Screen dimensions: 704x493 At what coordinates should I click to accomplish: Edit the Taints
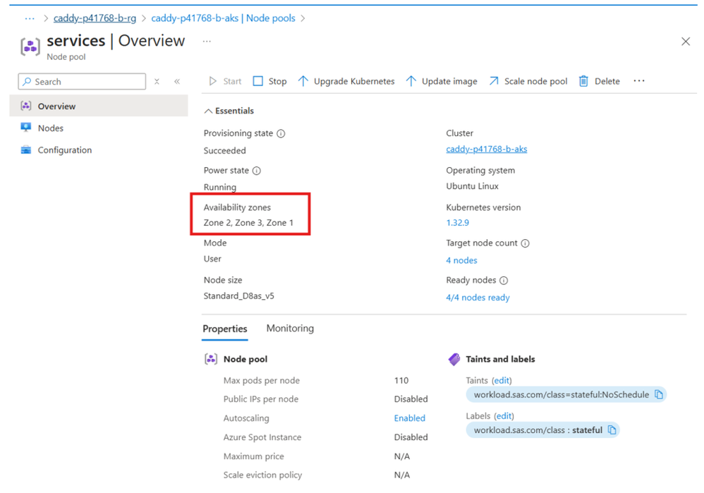[502, 381]
